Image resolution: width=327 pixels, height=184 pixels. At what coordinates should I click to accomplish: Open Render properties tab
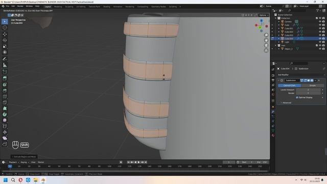273,75
